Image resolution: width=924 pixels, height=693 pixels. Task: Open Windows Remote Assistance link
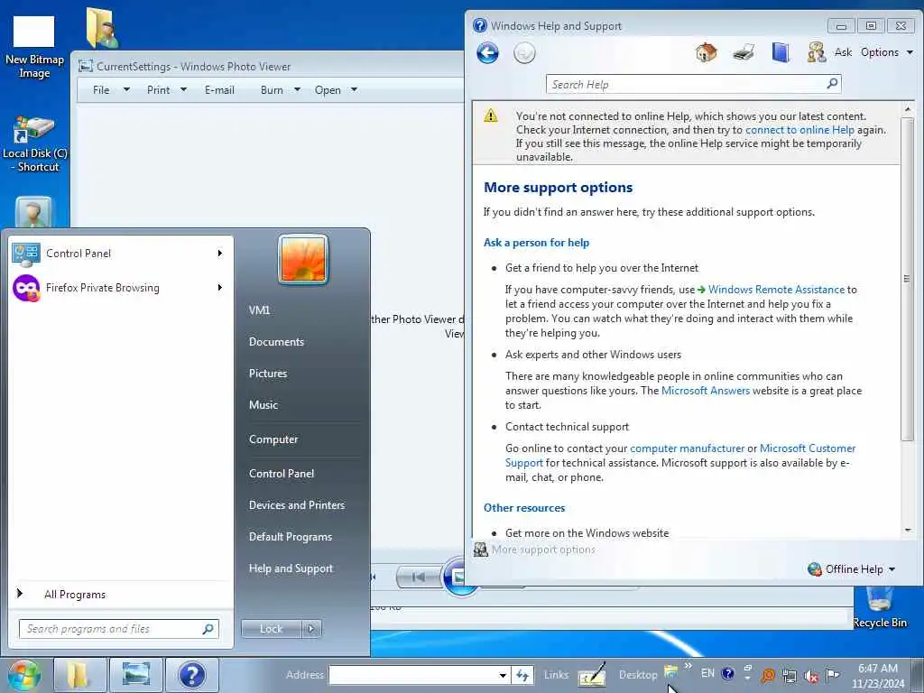click(776, 290)
